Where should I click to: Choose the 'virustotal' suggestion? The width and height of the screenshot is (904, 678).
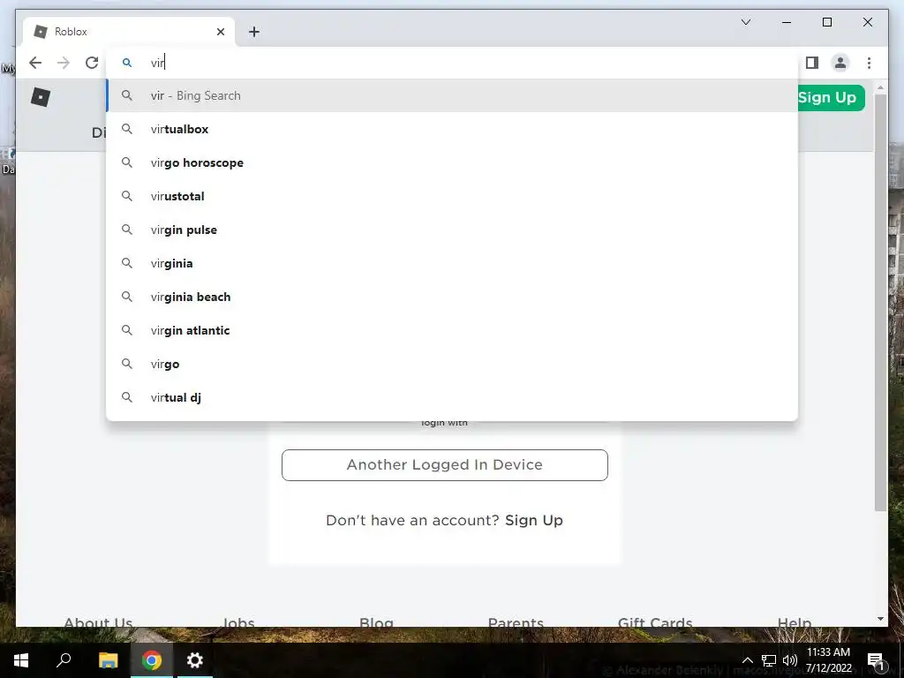pyautogui.click(x=452, y=196)
